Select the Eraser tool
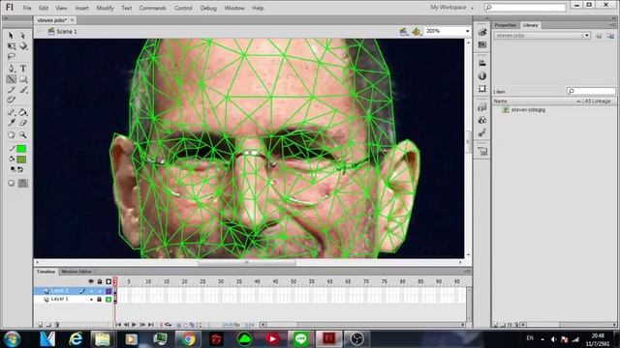Image resolution: width=620 pixels, height=348 pixels. point(23,123)
